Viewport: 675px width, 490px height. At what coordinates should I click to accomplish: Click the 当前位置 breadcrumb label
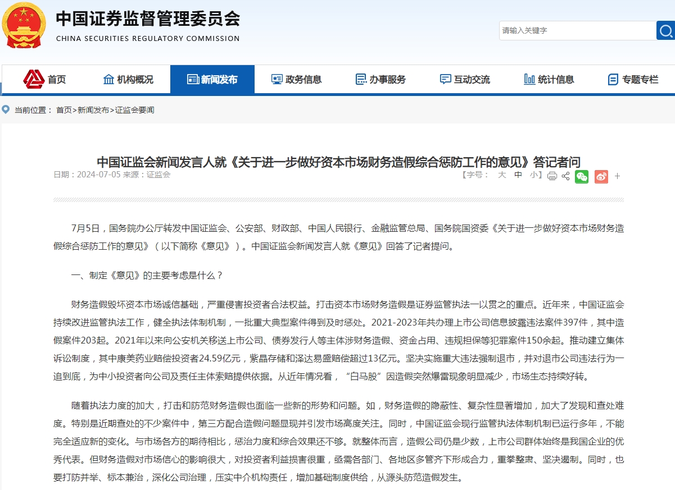[x=33, y=110]
